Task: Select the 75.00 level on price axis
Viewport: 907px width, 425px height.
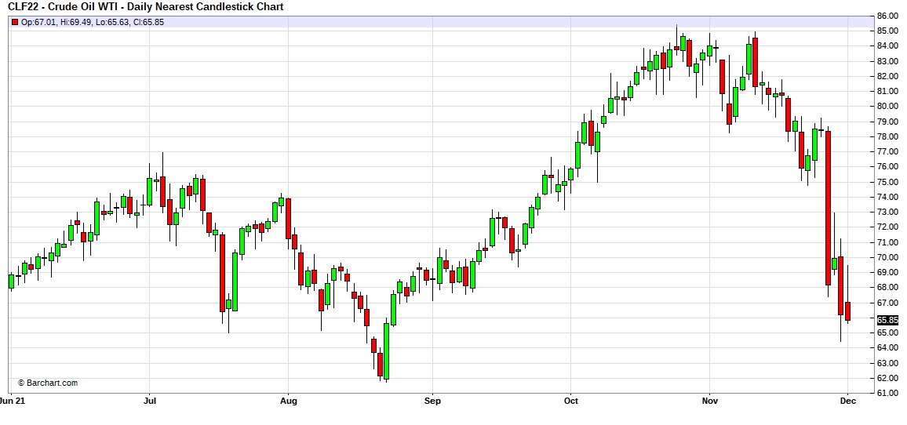Action: pyautogui.click(x=887, y=182)
